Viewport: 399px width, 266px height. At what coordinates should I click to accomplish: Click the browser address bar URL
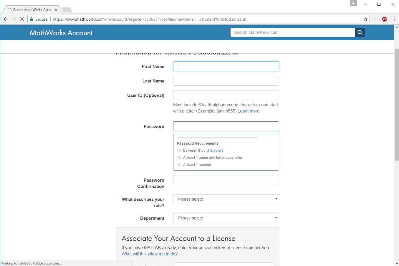point(149,19)
